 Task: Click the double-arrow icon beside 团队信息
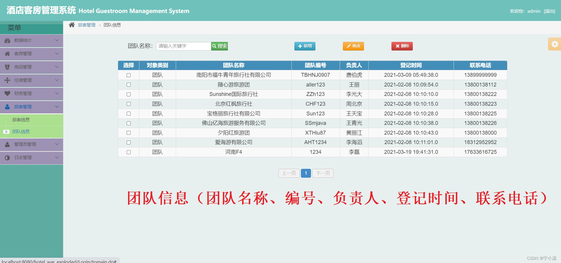pyautogui.click(x=7, y=132)
